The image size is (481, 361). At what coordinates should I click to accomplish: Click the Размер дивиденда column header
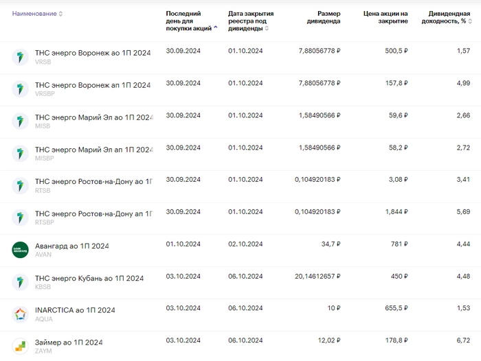(x=323, y=17)
